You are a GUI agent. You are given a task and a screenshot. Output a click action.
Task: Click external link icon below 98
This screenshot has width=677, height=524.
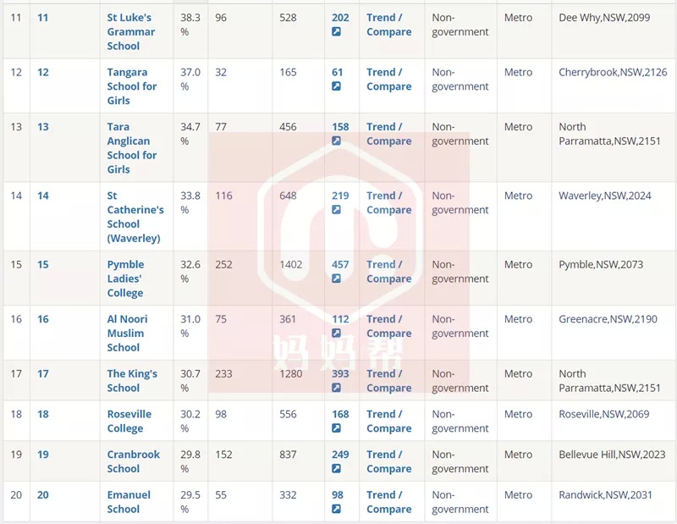pyautogui.click(x=336, y=509)
